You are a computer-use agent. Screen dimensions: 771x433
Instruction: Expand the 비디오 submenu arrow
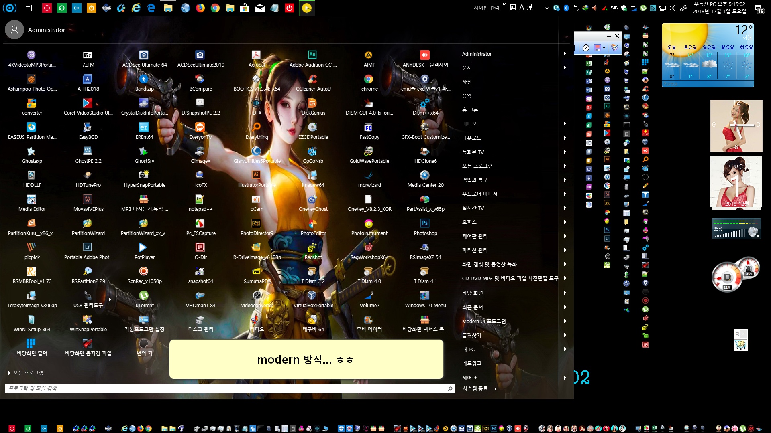[x=565, y=124]
